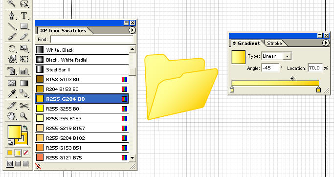Viewport: 334px width, 177px height.
Task: Select the Rectangle tool
Action: click(24, 26)
